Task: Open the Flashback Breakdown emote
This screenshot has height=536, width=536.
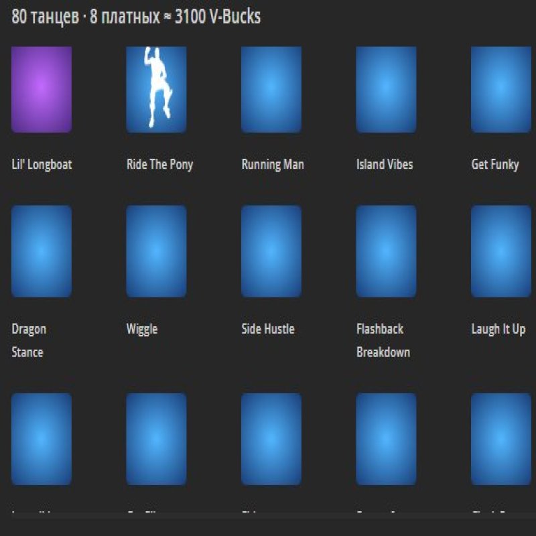Action: [387, 253]
